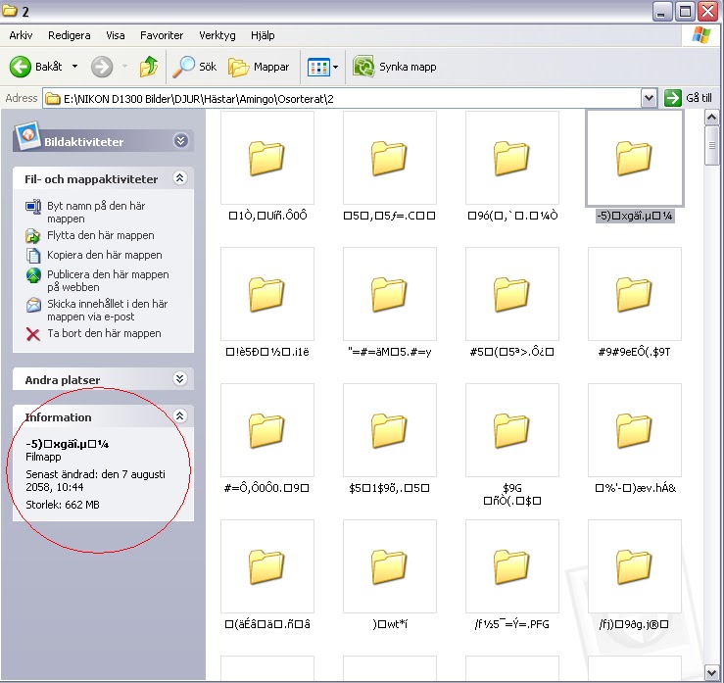
Task: Collapse the Information panel
Action: pos(179,416)
